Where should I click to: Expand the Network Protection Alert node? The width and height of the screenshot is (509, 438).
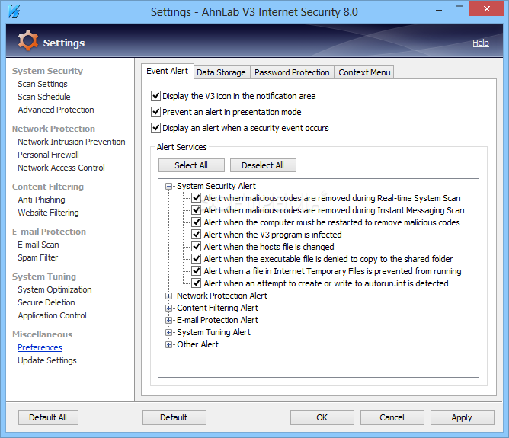tap(168, 296)
